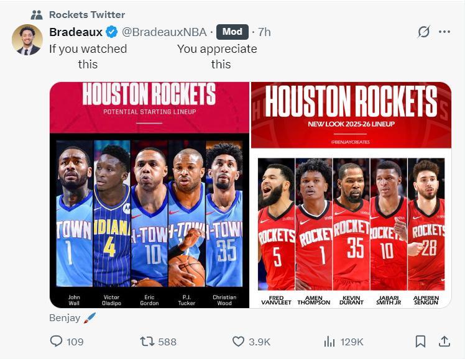Image resolution: width=465 pixels, height=359 pixels.
Task: Open the Potential Starting Lineup image
Action: (x=149, y=194)
